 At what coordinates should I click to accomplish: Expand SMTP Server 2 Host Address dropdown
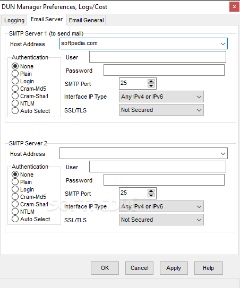point(223,153)
